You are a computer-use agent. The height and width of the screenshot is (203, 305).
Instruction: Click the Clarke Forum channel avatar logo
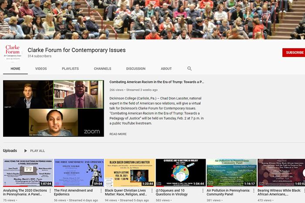pyautogui.click(x=13, y=53)
